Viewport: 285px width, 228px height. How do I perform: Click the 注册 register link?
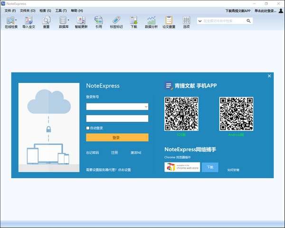point(114,153)
